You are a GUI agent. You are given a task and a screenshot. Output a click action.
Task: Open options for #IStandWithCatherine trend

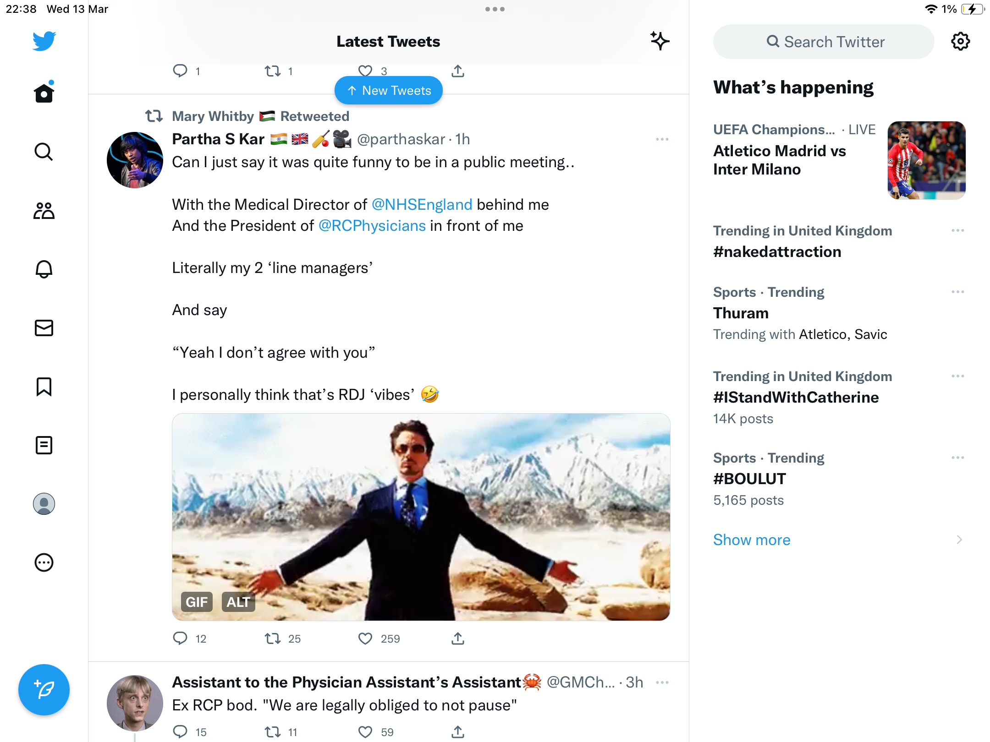[958, 376]
